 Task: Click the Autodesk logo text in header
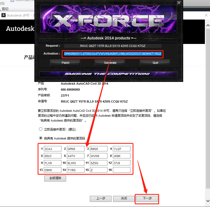[20, 28]
